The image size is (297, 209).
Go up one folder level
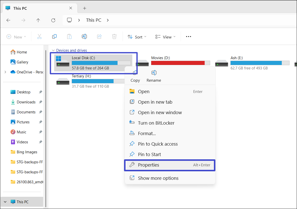click(38, 20)
